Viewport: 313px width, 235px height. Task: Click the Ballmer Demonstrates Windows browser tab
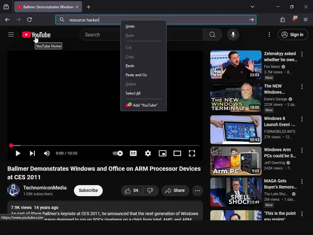pos(48,7)
